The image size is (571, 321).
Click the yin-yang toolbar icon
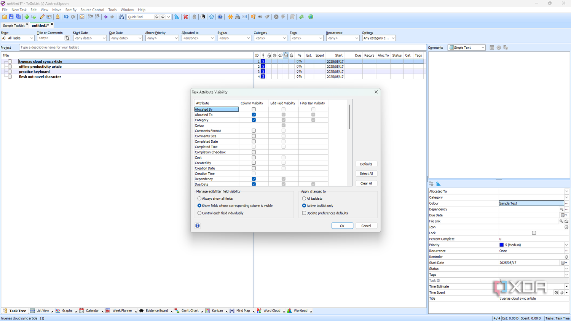[x=203, y=17]
